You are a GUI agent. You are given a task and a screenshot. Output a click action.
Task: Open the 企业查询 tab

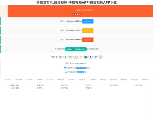coord(82,80)
